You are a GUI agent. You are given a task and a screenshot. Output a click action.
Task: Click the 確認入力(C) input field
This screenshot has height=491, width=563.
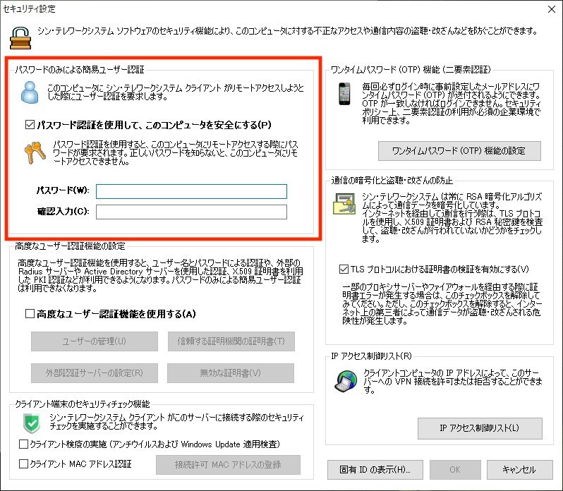tap(191, 212)
